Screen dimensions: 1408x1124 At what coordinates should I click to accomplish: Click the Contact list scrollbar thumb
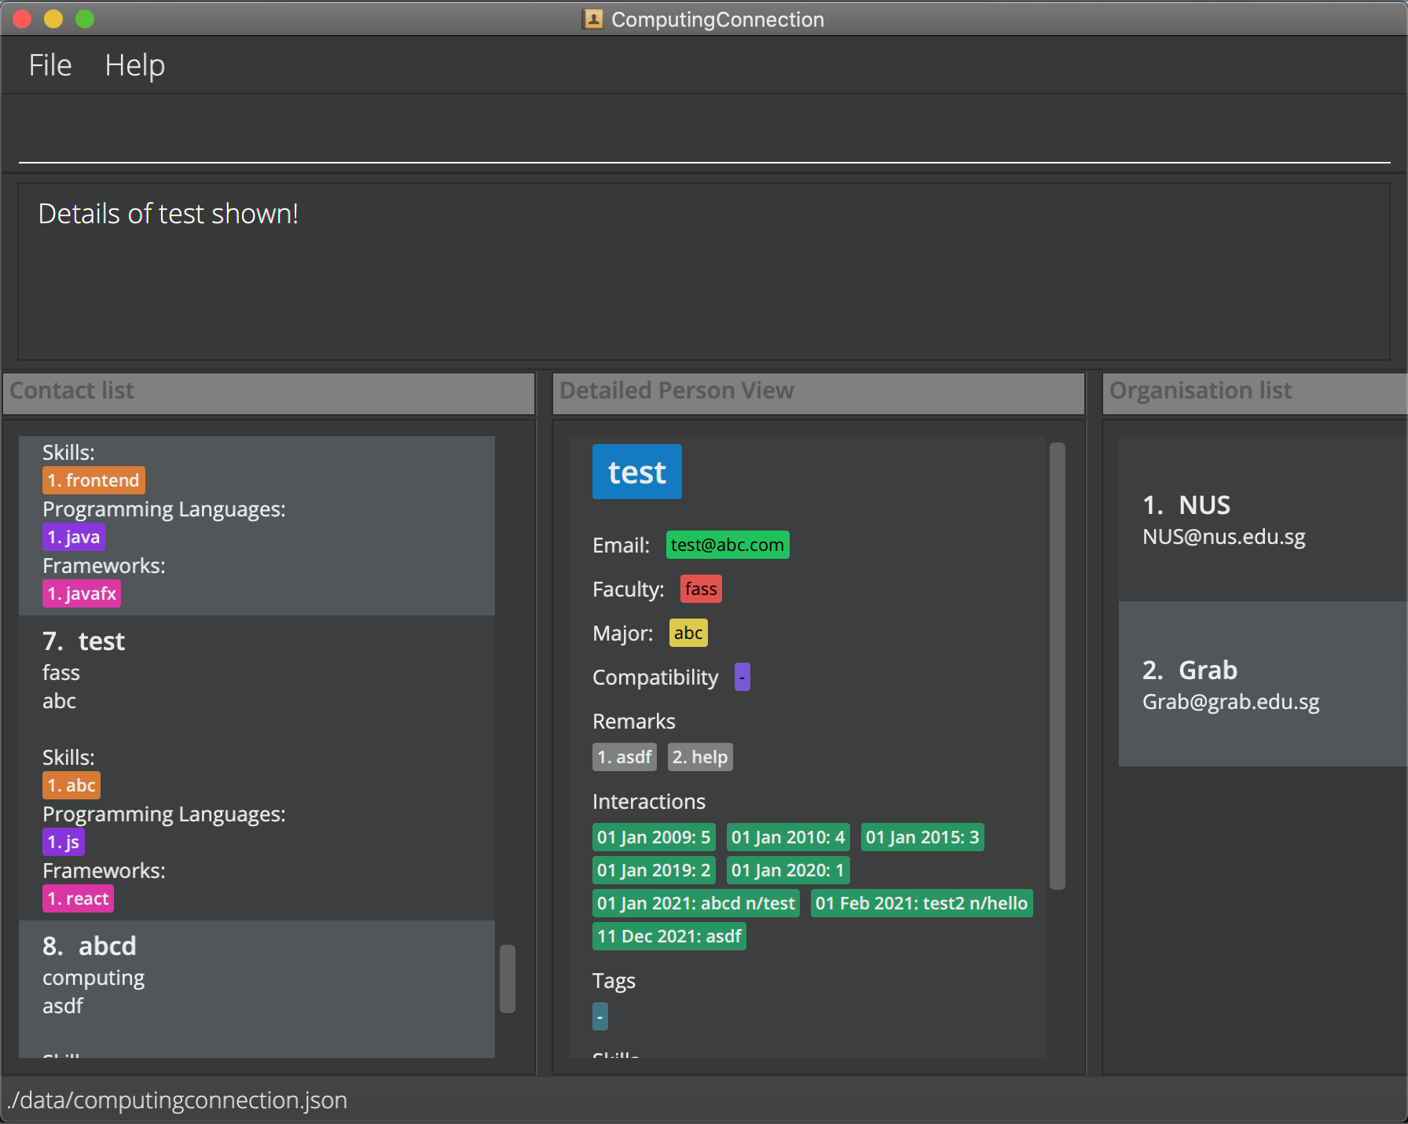[x=508, y=979]
